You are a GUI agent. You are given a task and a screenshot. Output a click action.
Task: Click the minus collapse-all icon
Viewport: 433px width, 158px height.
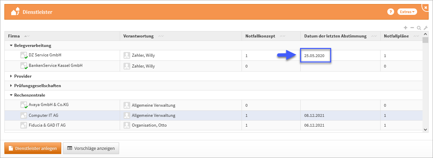(412, 28)
